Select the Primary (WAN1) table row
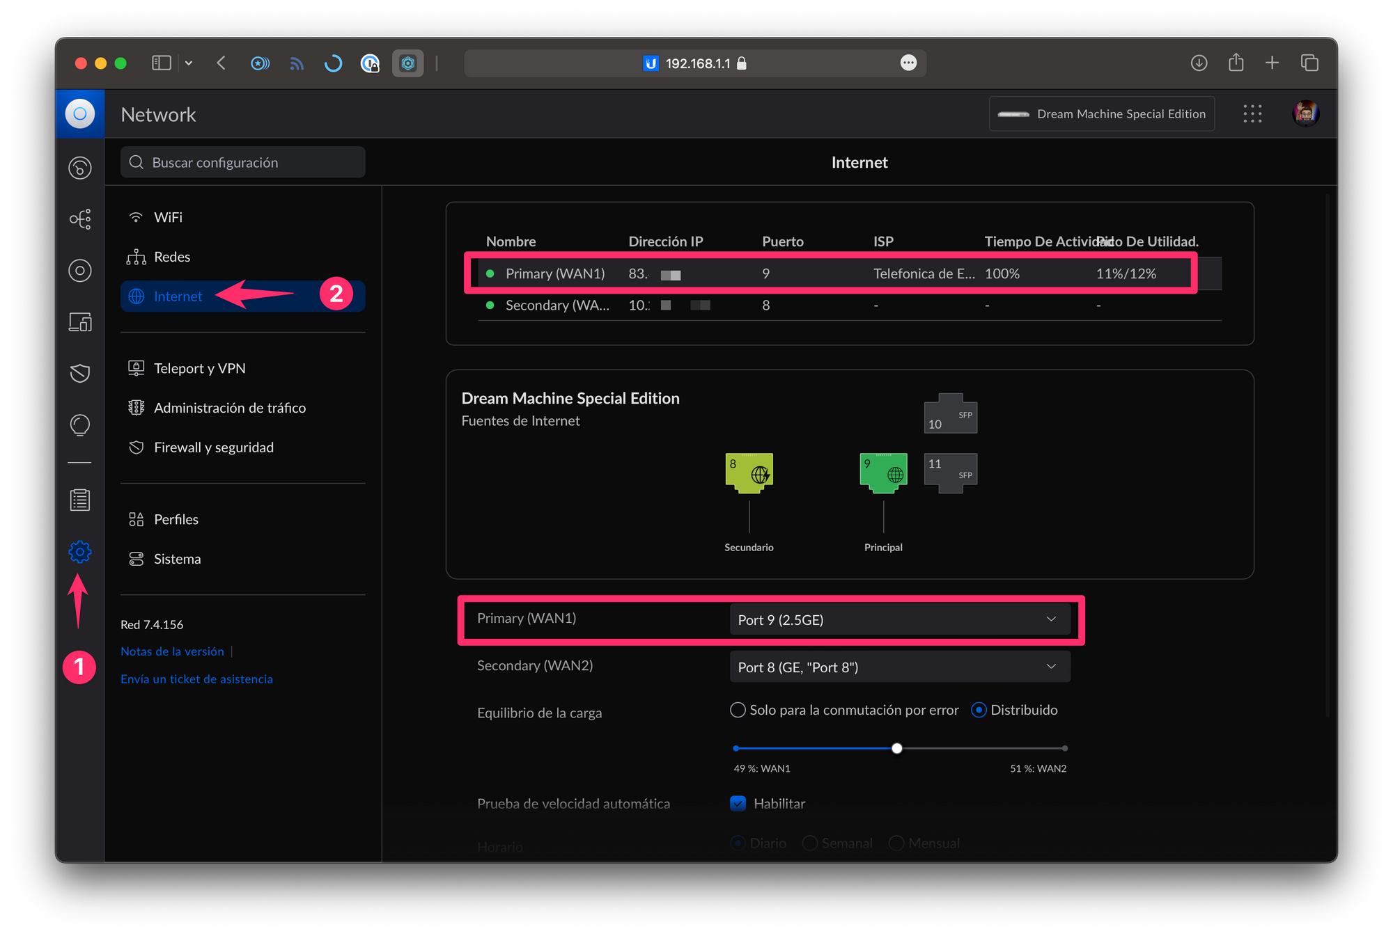 850,273
